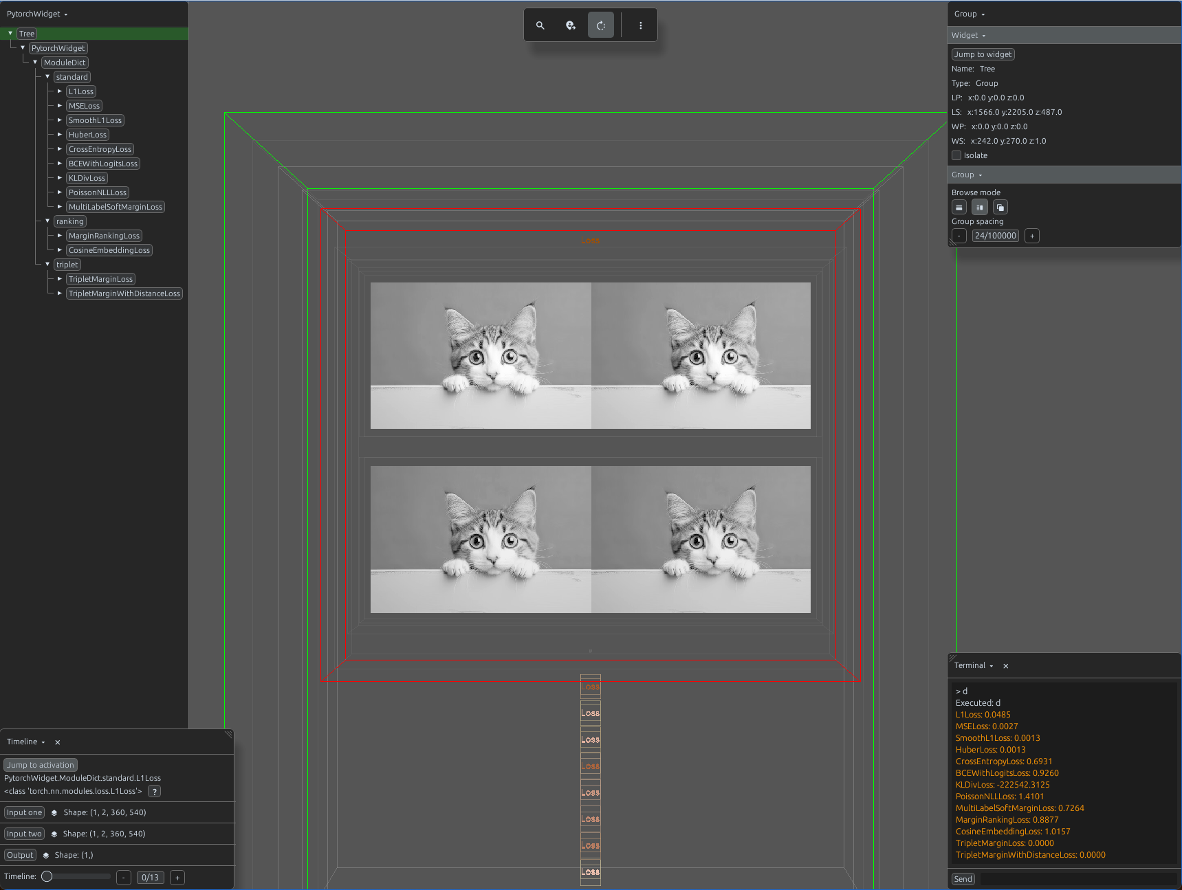
Task: Step timeline back with minus button
Action: pos(124,878)
